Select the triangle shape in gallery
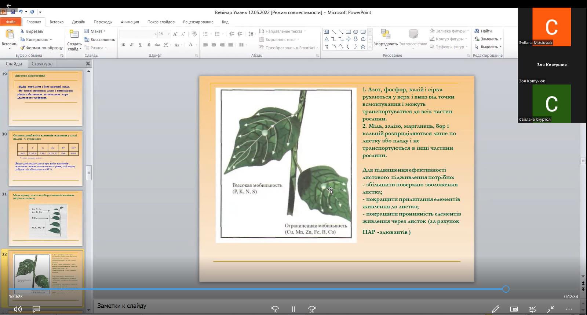The image size is (587, 315). 326,39
